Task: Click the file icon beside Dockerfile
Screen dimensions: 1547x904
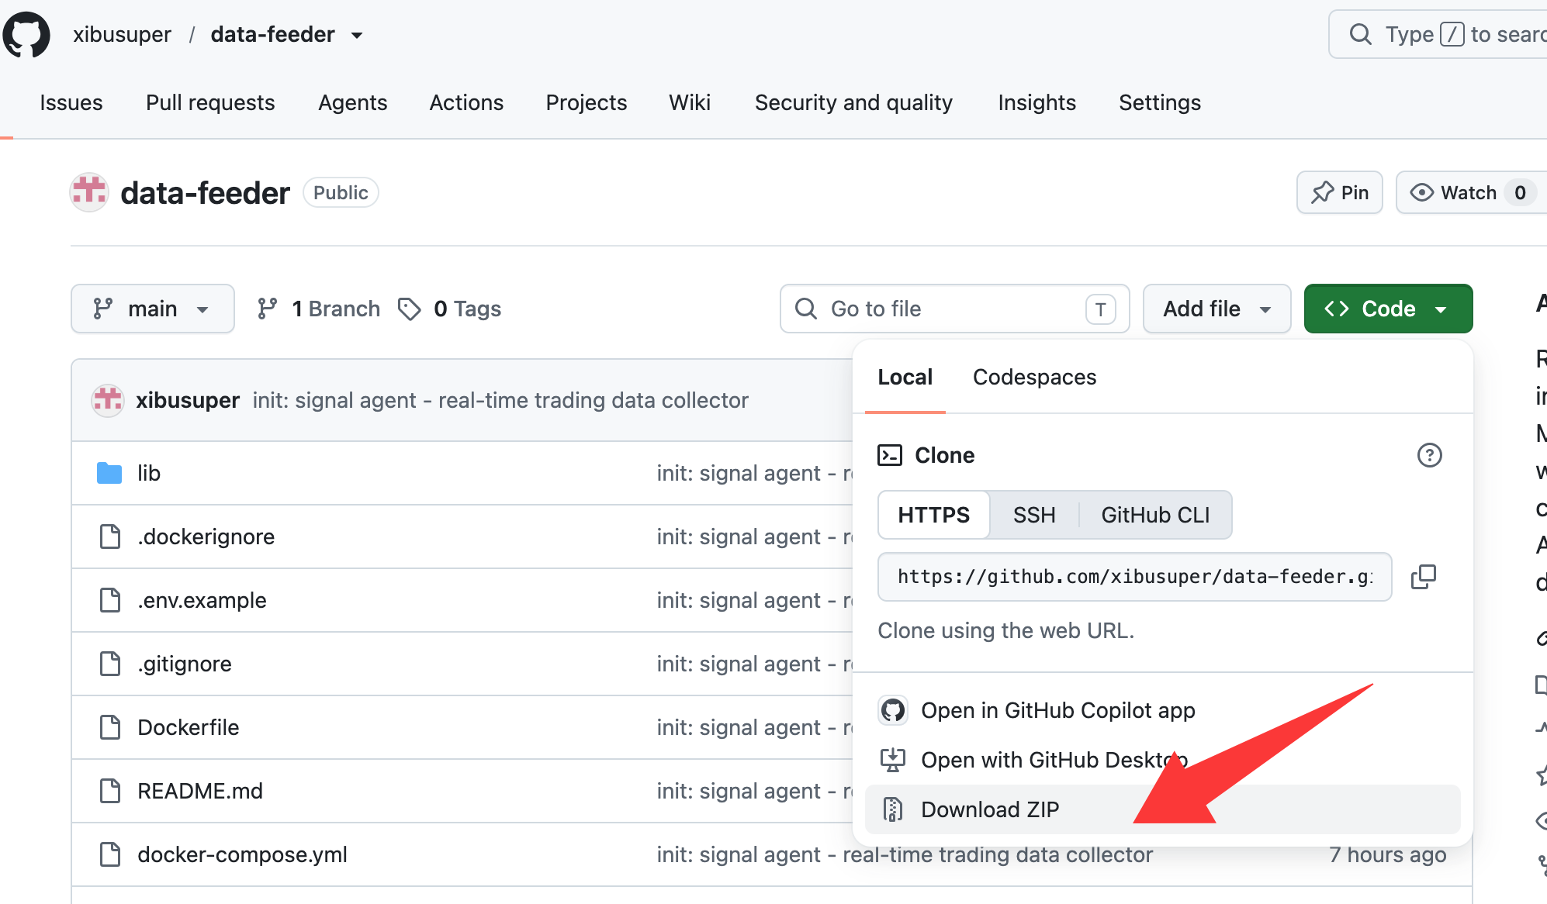Action: [110, 727]
